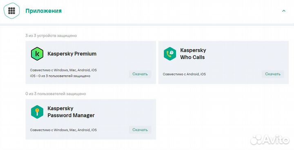Click 'iOS - 0 из 3 пользователей защищено' line

pyautogui.click(x=60, y=76)
